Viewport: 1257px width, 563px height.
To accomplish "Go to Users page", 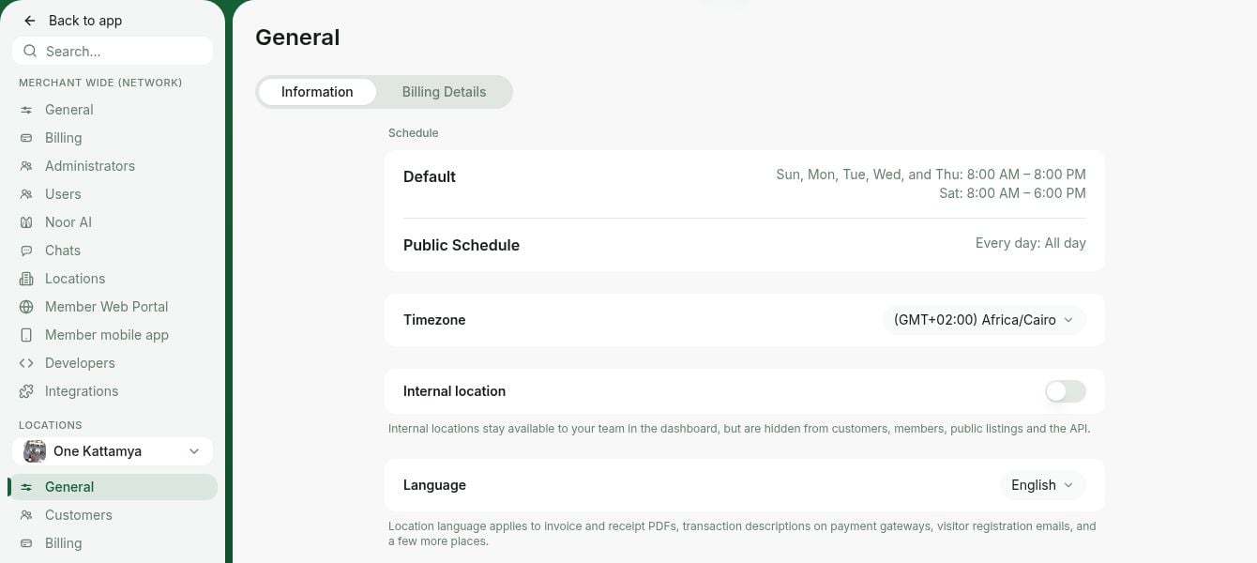I will [x=113, y=194].
